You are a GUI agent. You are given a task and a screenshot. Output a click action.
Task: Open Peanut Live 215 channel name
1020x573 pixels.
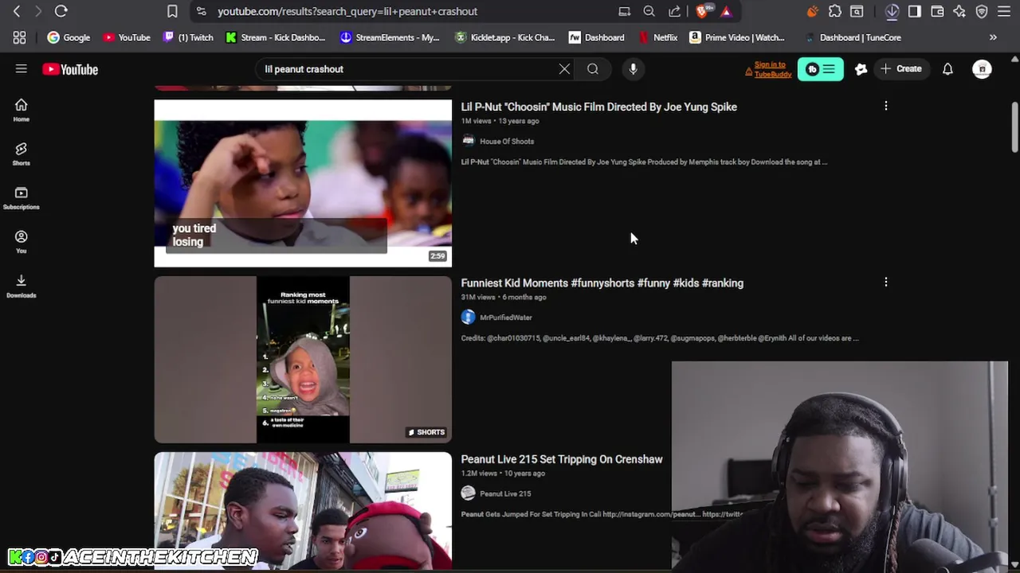(x=505, y=493)
